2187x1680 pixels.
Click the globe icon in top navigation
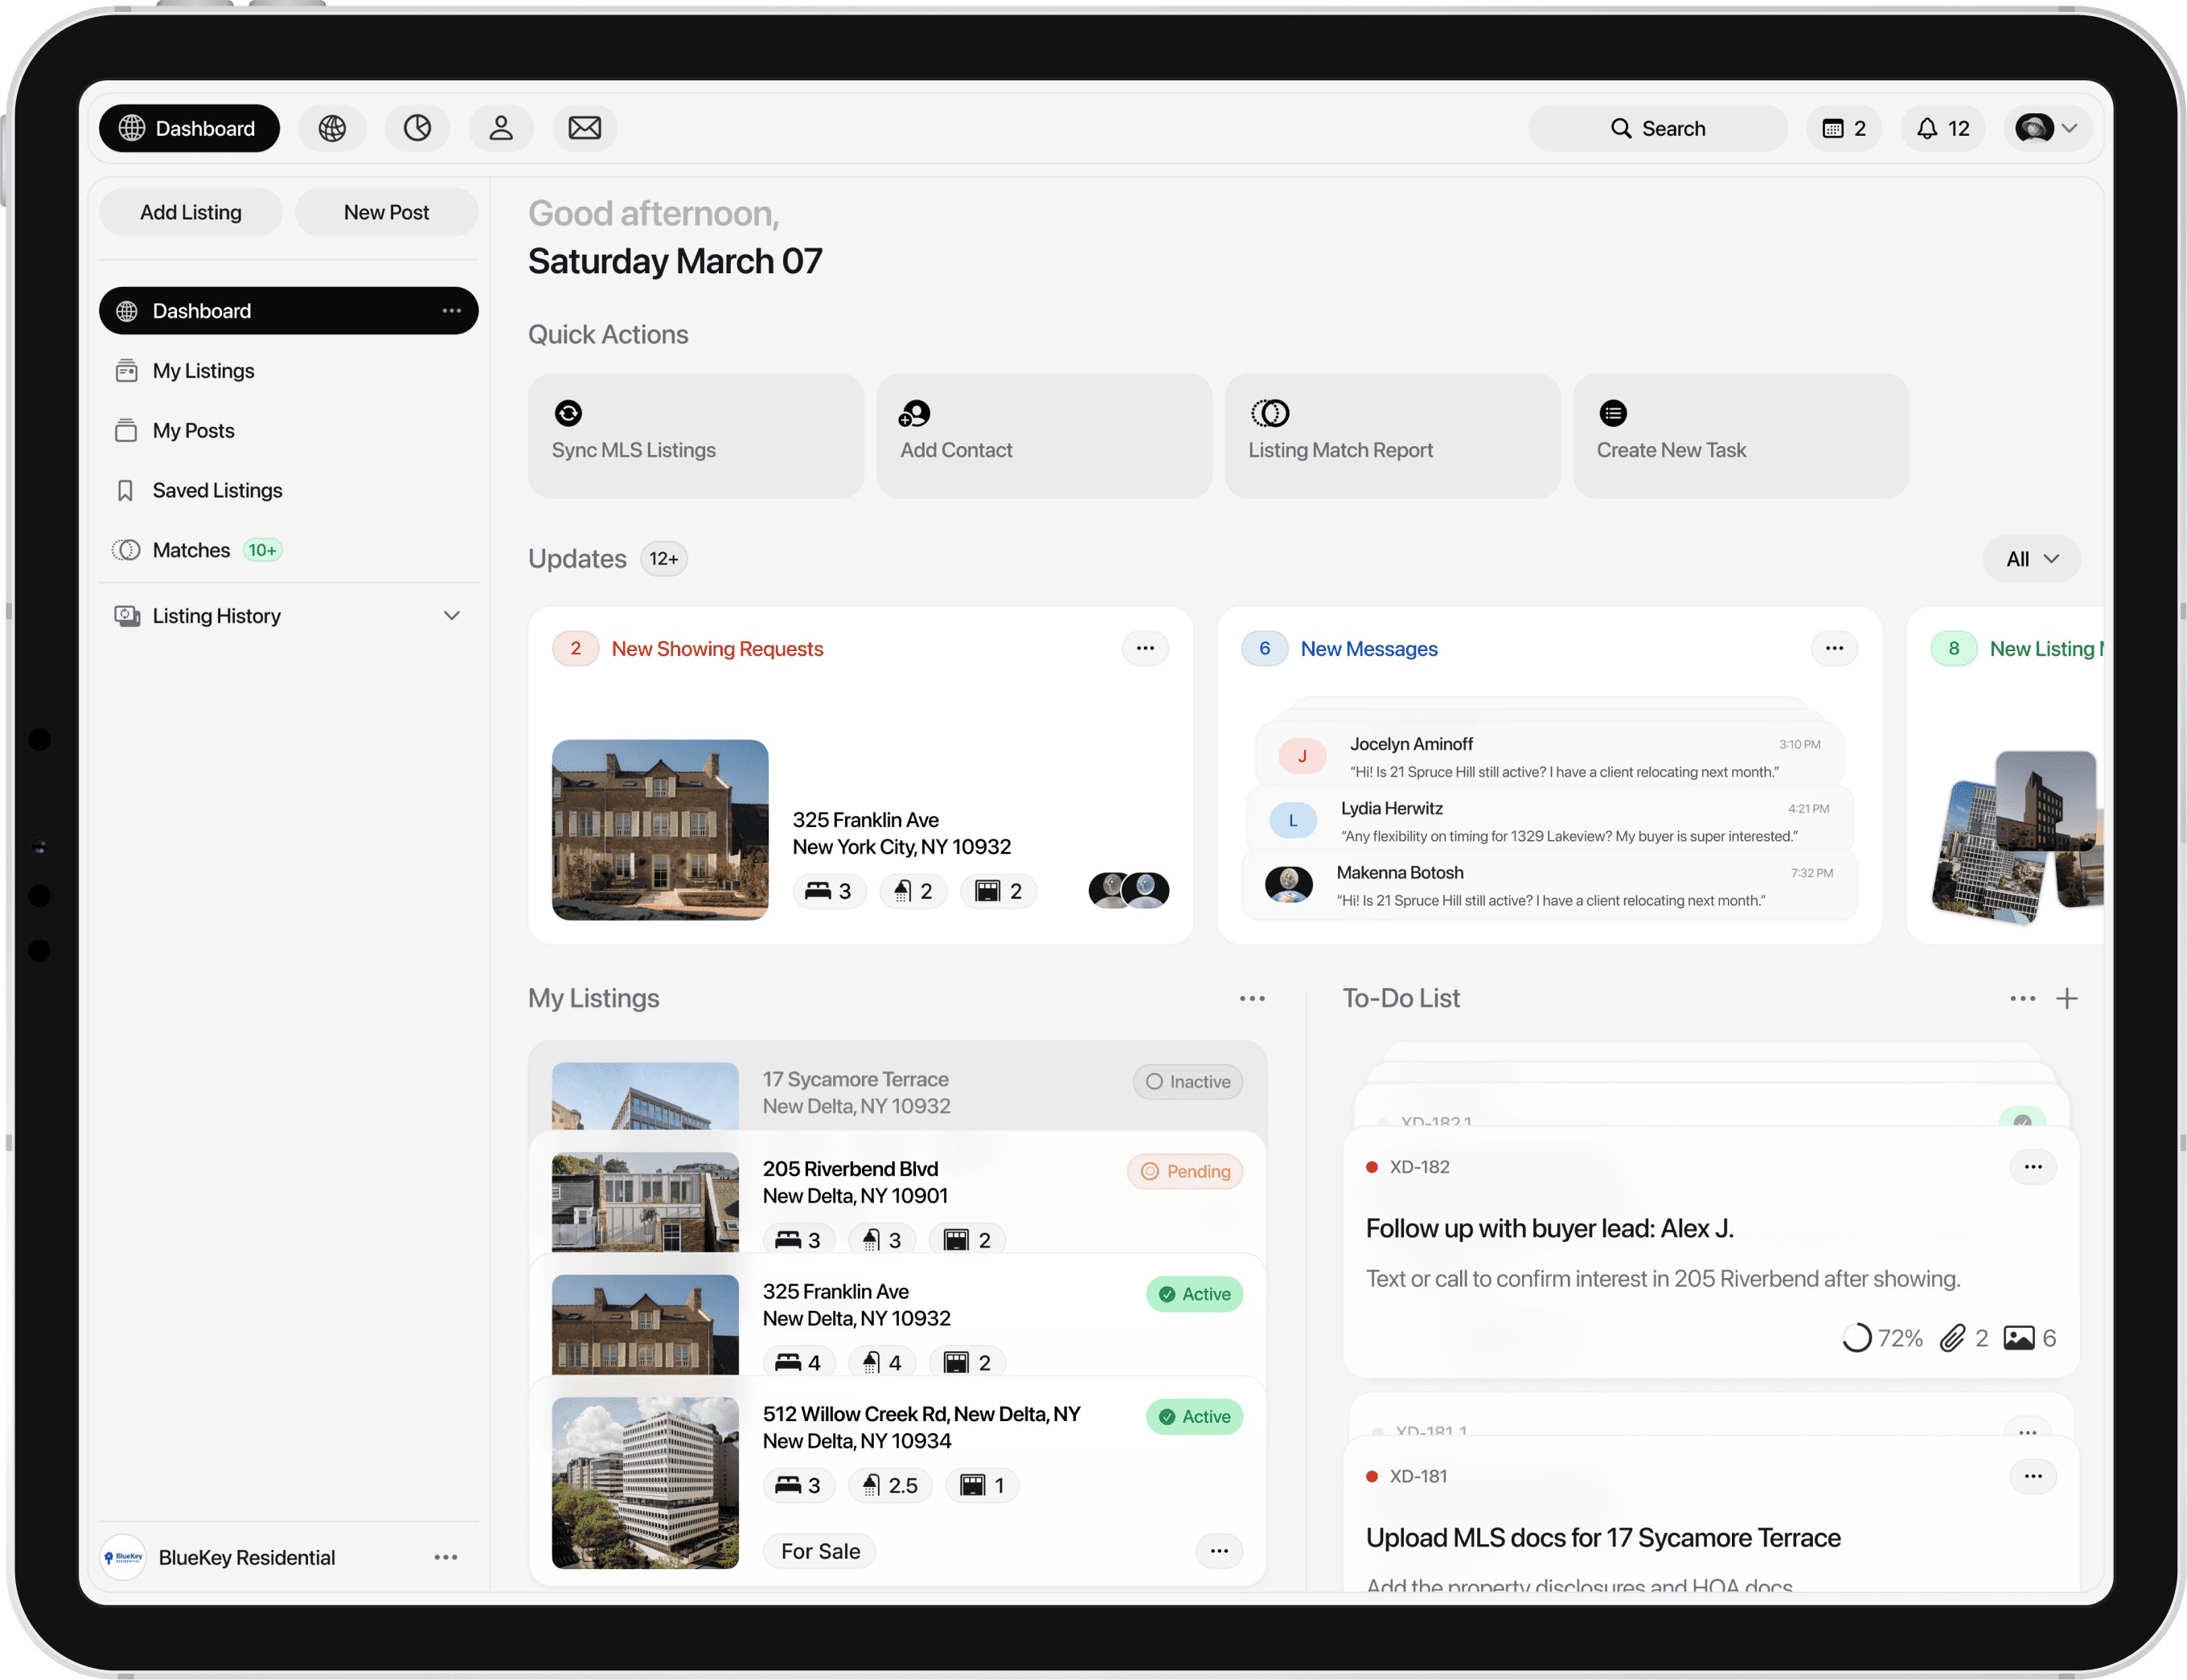coord(333,128)
